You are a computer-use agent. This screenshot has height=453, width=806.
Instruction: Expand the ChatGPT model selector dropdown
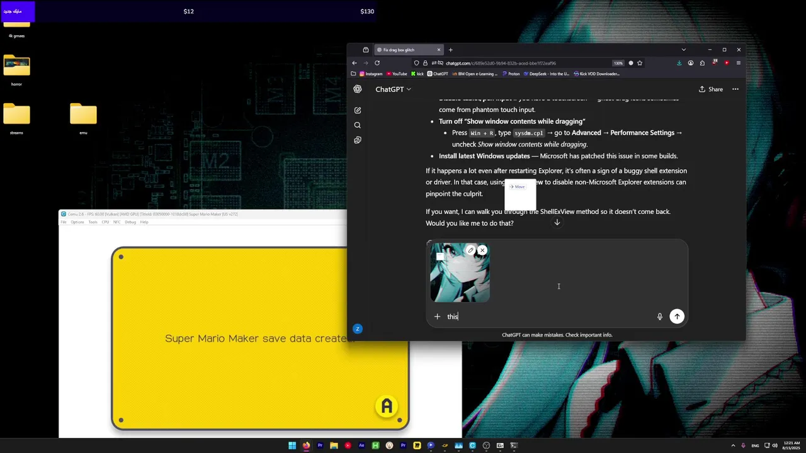tap(394, 89)
